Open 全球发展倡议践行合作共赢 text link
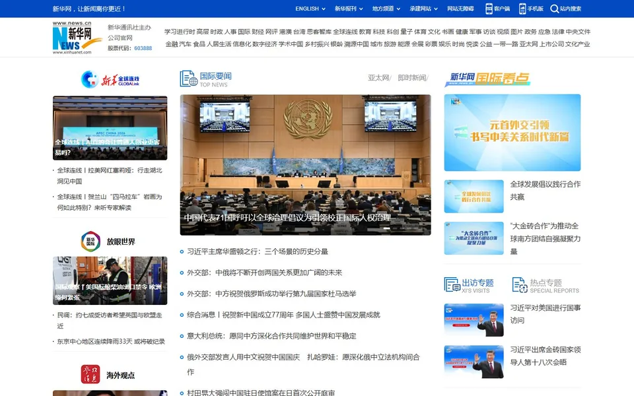The width and height of the screenshot is (634, 396). click(x=545, y=190)
